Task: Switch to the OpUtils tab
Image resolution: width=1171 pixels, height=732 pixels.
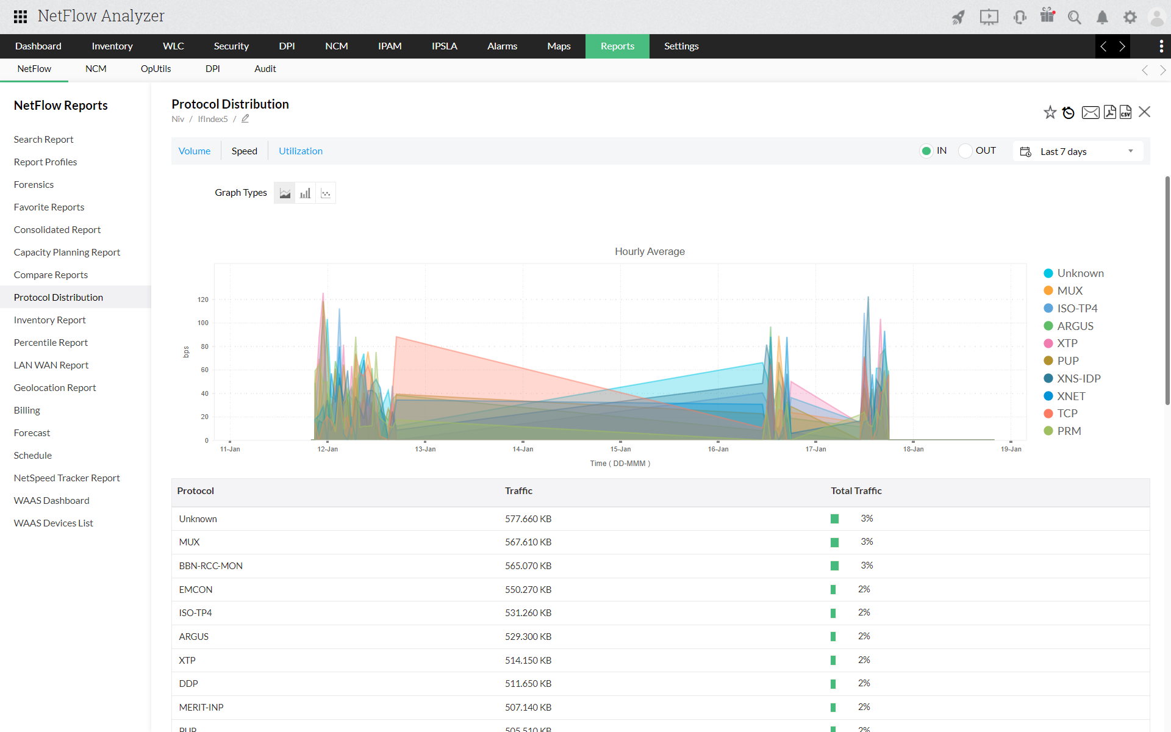Action: coord(156,69)
